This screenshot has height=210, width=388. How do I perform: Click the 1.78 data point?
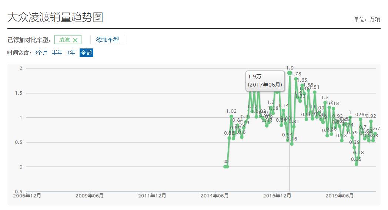pos(296,79)
